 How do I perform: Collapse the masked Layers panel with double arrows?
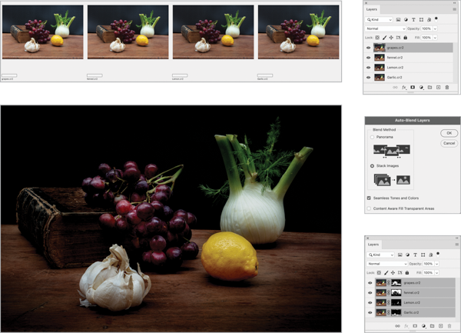coord(457,238)
